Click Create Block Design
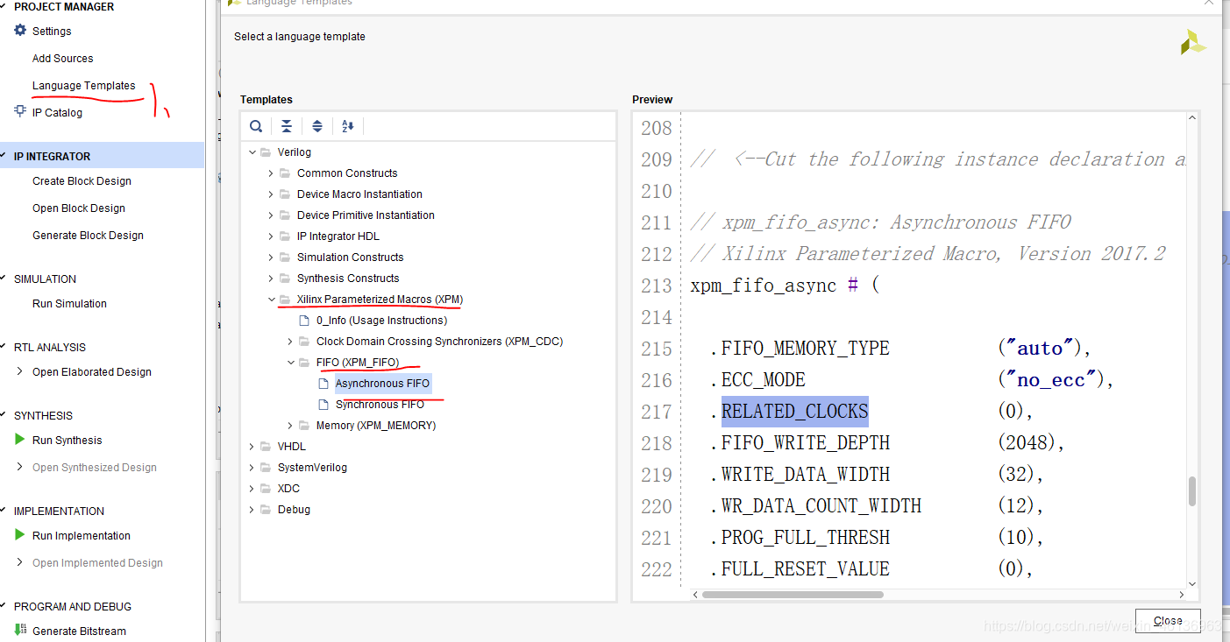 pos(82,181)
